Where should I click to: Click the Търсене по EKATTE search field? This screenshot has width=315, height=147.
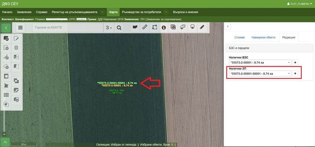point(68,28)
